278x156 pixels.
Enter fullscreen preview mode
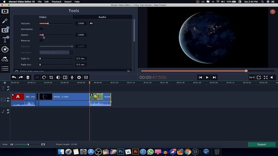click(265, 78)
